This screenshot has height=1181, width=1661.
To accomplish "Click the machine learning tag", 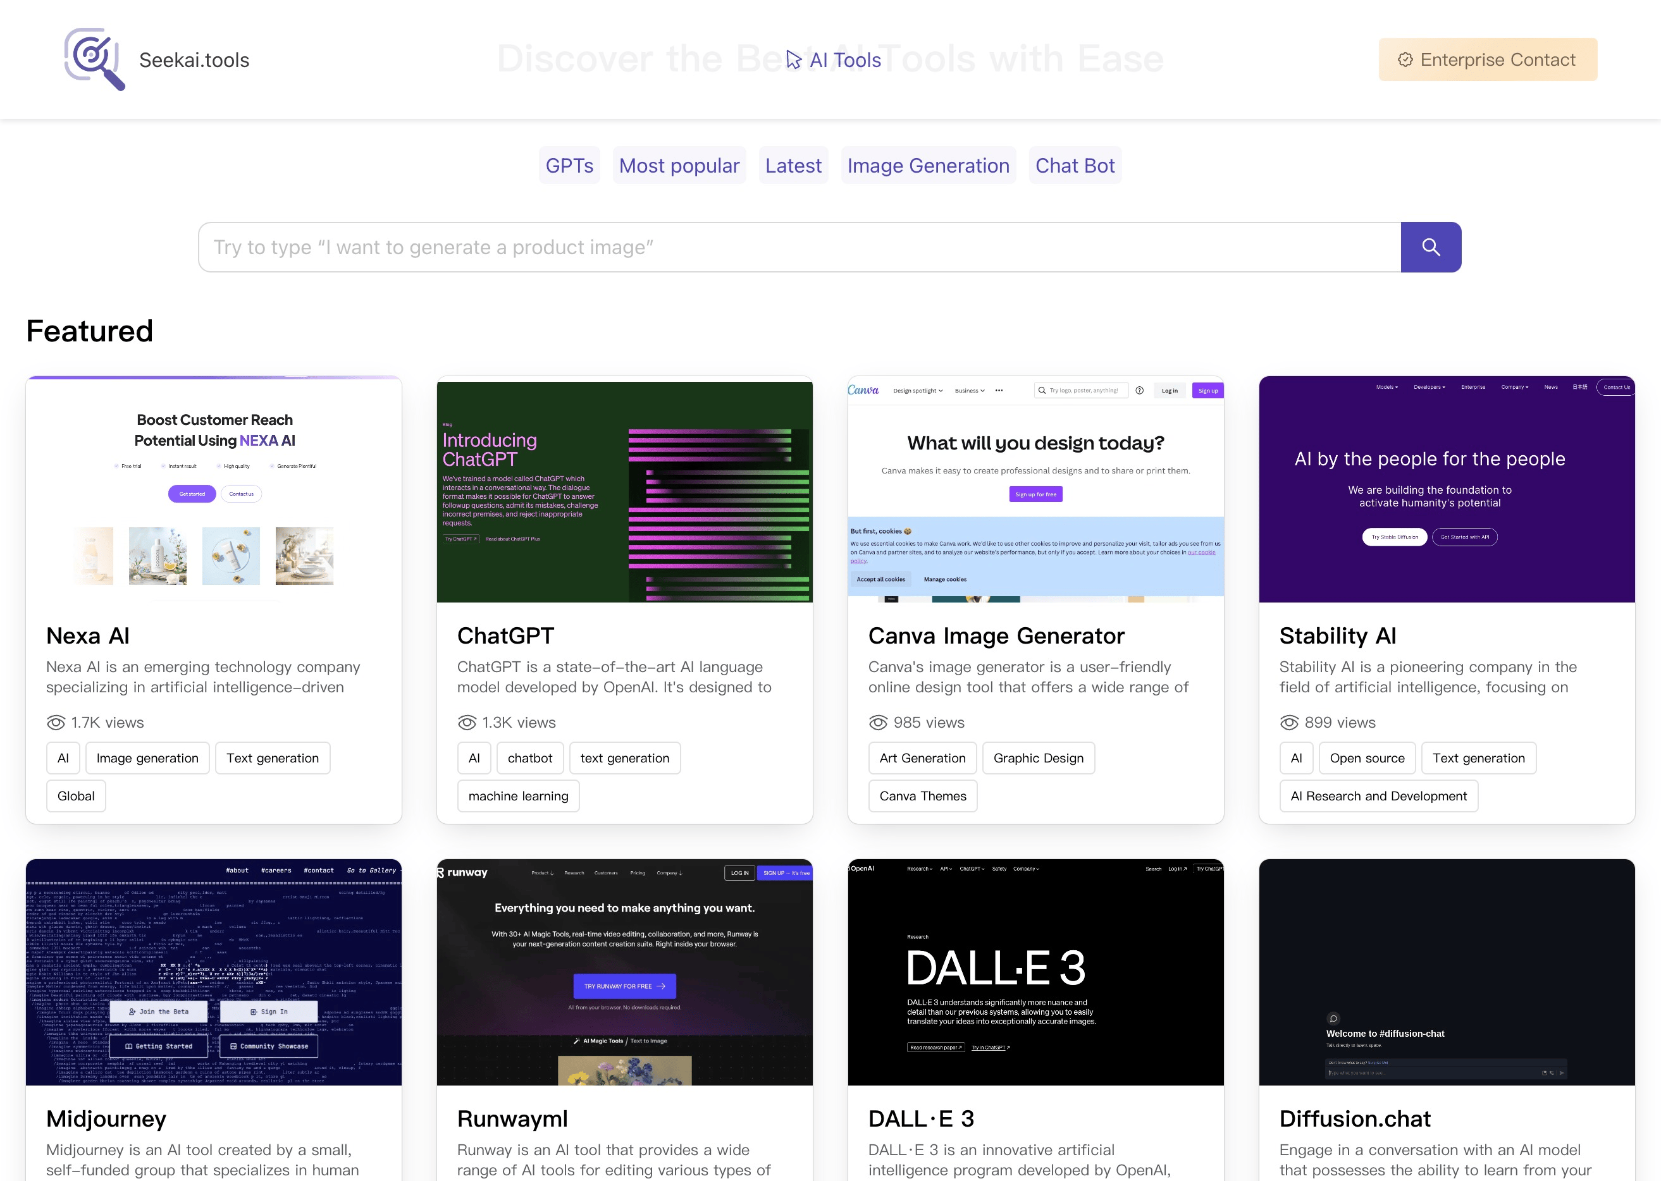I will coord(519,795).
